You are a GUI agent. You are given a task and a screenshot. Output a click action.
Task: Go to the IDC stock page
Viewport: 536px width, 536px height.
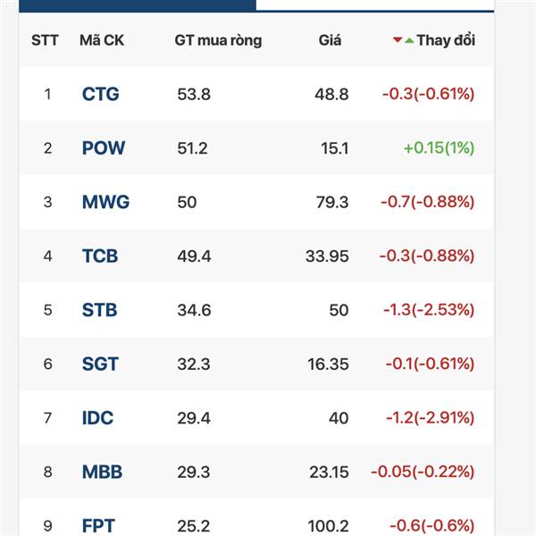[x=97, y=418]
